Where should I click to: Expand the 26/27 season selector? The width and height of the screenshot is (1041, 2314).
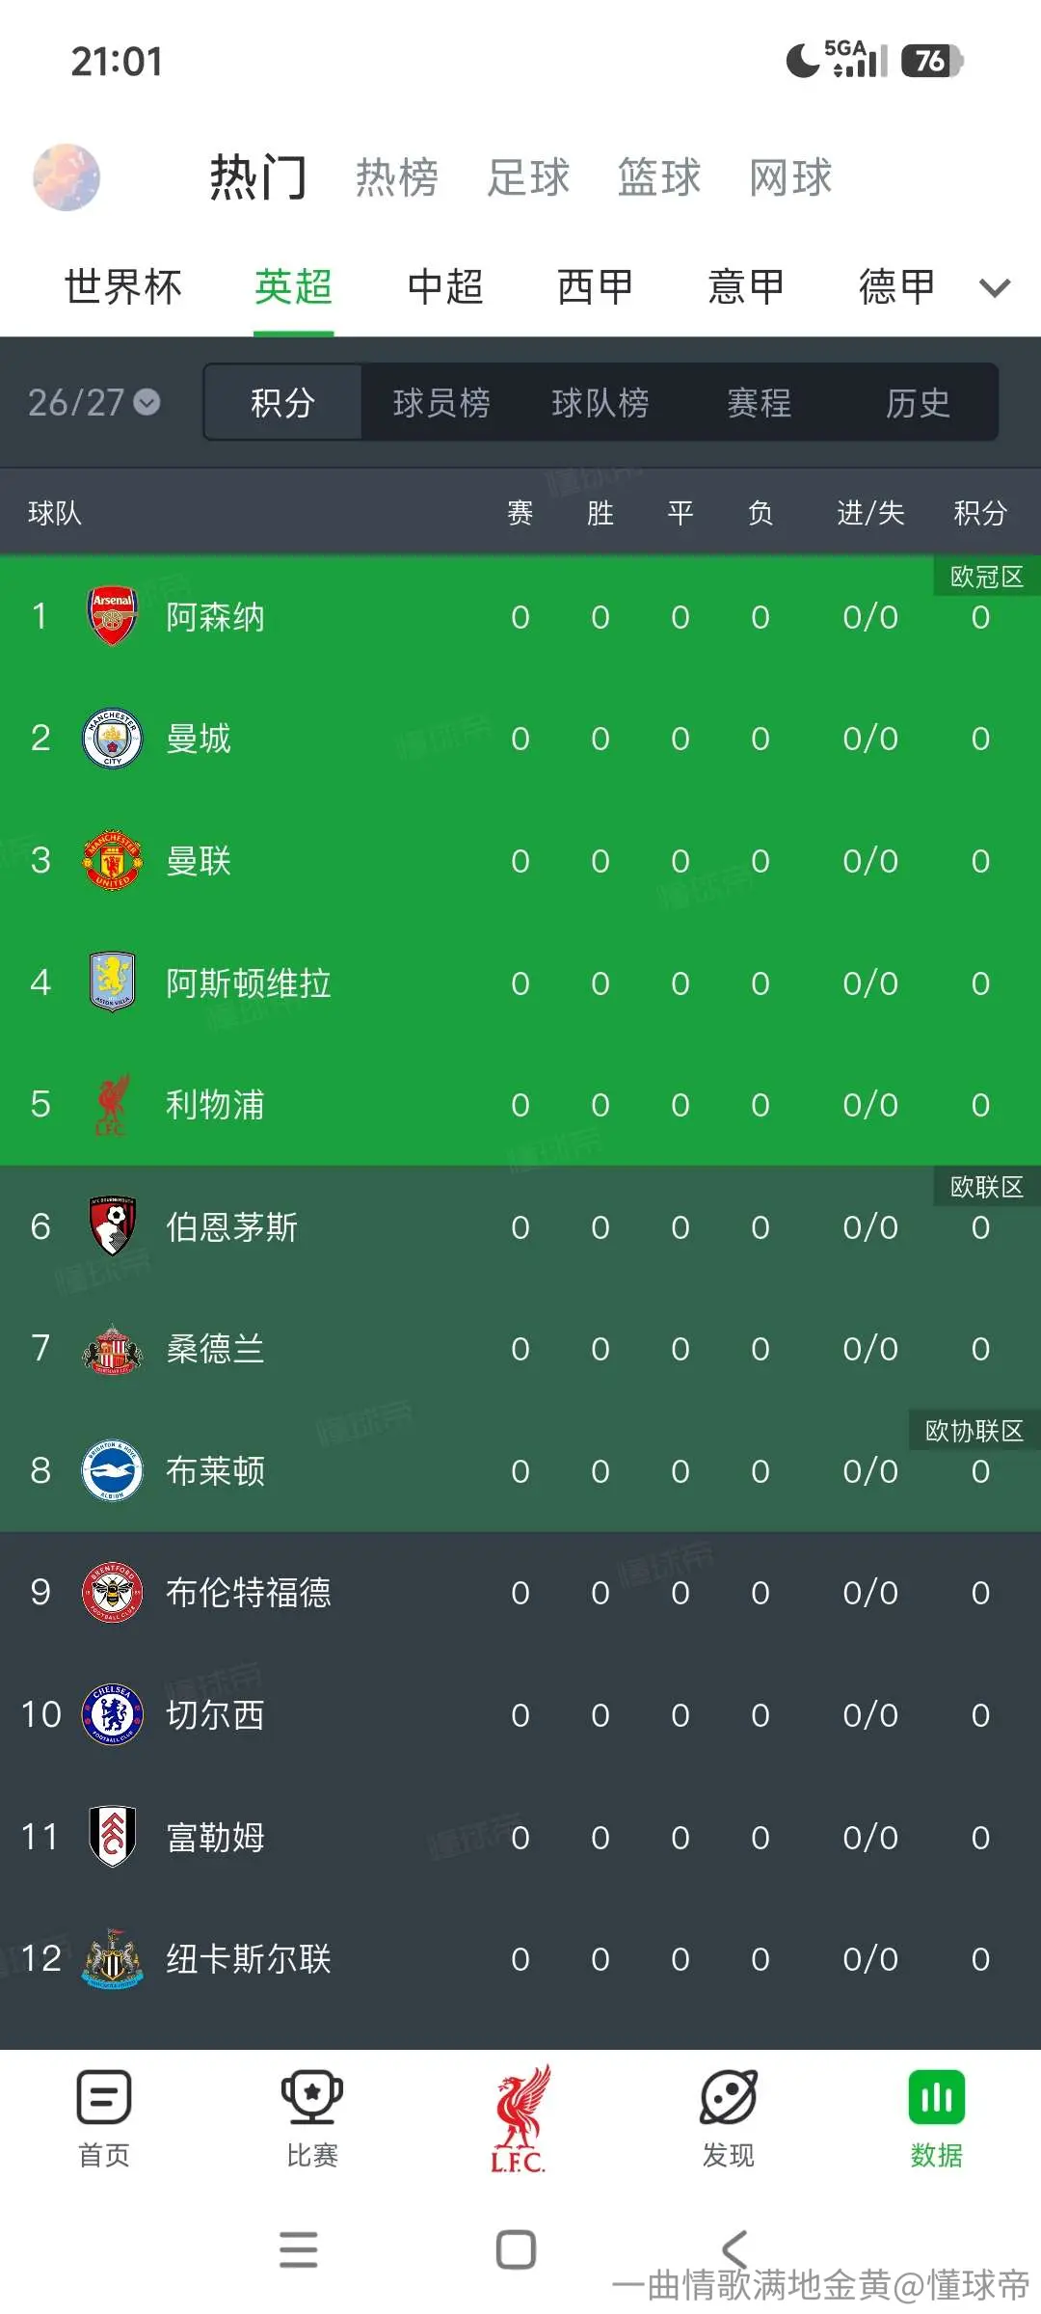click(93, 402)
